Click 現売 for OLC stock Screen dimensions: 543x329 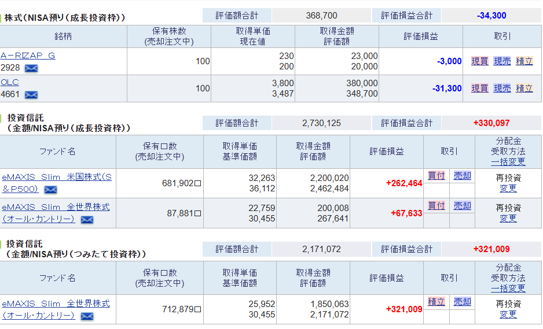pos(502,88)
